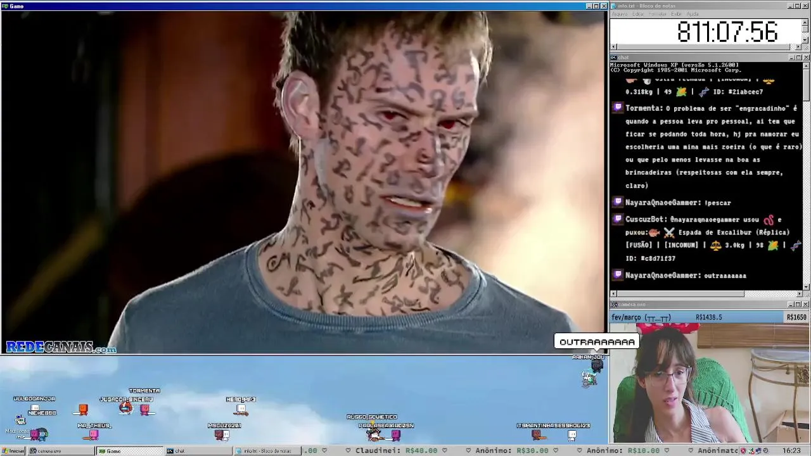Image resolution: width=811 pixels, height=456 pixels.
Task: Minimize the chat console window
Action: [790, 58]
